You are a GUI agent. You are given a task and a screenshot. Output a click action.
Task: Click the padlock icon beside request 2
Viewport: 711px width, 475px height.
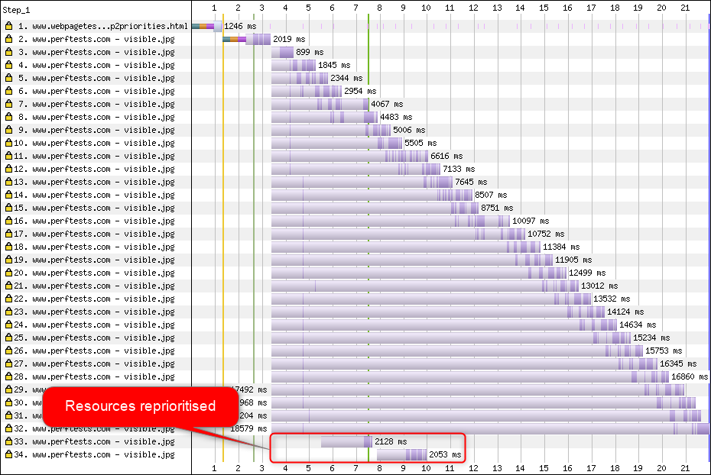pyautogui.click(x=8, y=39)
